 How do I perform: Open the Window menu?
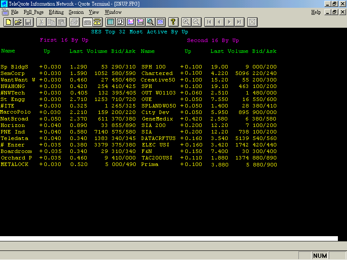[x=113, y=12]
